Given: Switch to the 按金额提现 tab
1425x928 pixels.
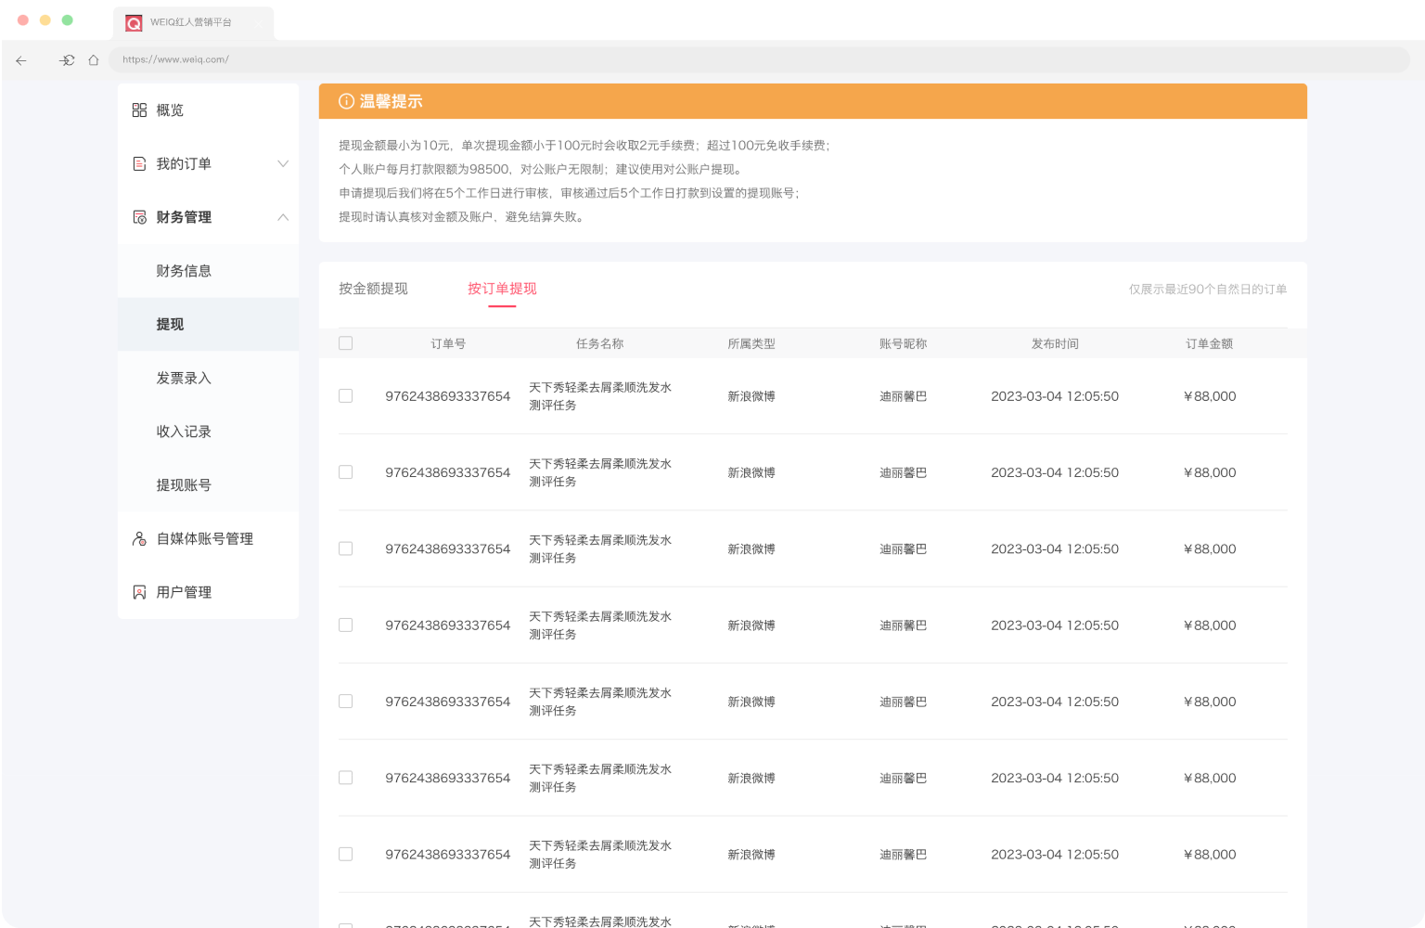Looking at the screenshot, I should 373,289.
